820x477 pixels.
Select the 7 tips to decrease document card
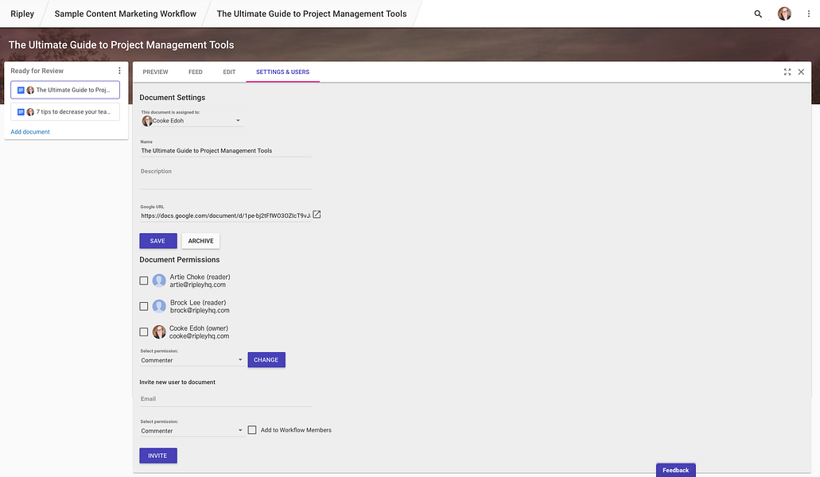(x=65, y=112)
